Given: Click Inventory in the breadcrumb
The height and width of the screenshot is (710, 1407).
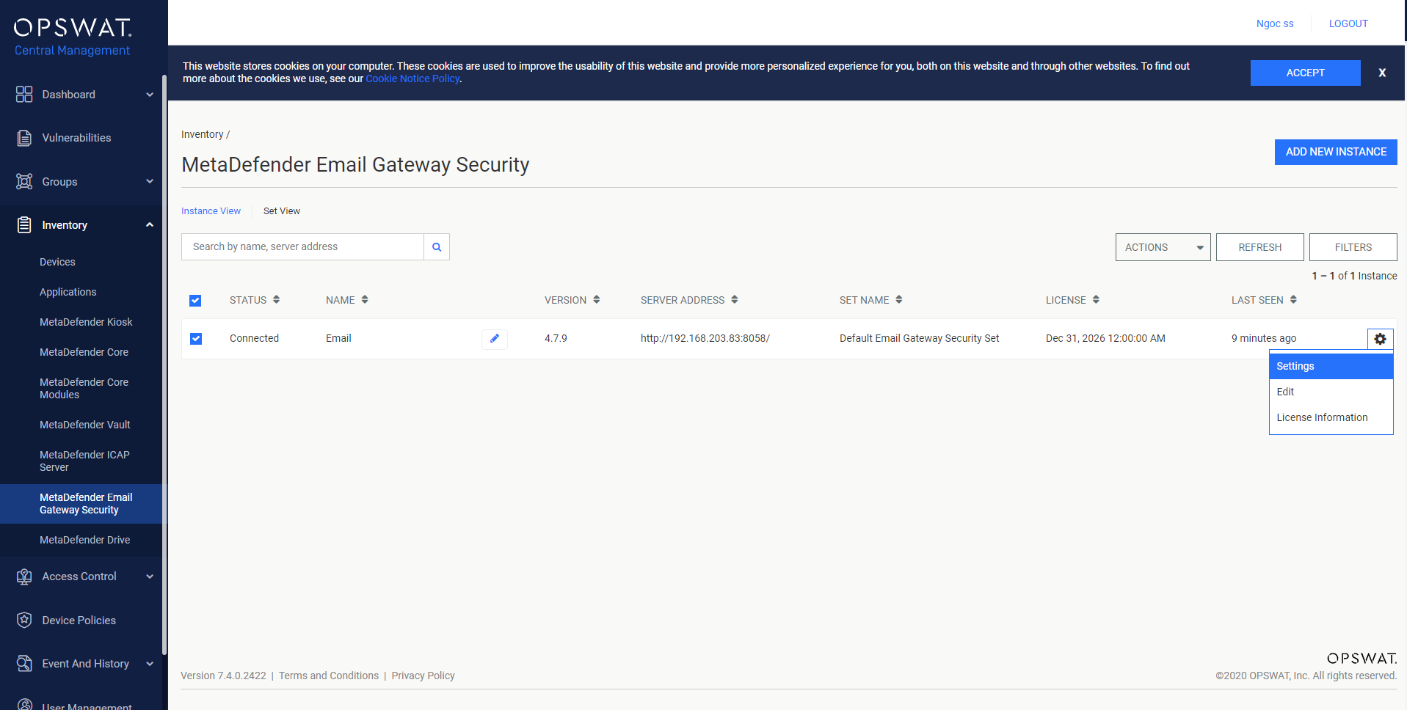Looking at the screenshot, I should pos(202,134).
